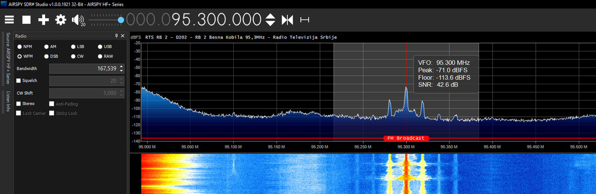Enable the Squelch checkbox
This screenshot has width=596, height=194.
pyautogui.click(x=19, y=80)
